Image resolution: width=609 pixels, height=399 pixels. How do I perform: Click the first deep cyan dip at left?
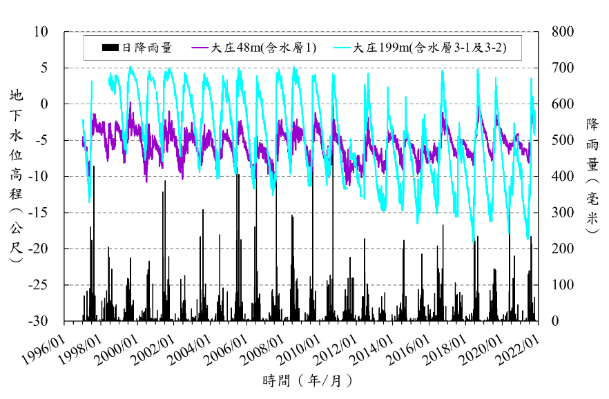click(90, 201)
